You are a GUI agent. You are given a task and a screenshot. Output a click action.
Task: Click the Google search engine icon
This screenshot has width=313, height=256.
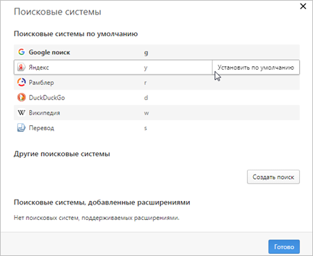(22, 52)
